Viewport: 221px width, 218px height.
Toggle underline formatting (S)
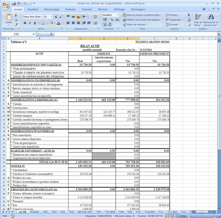pyautogui.click(x=35, y=23)
